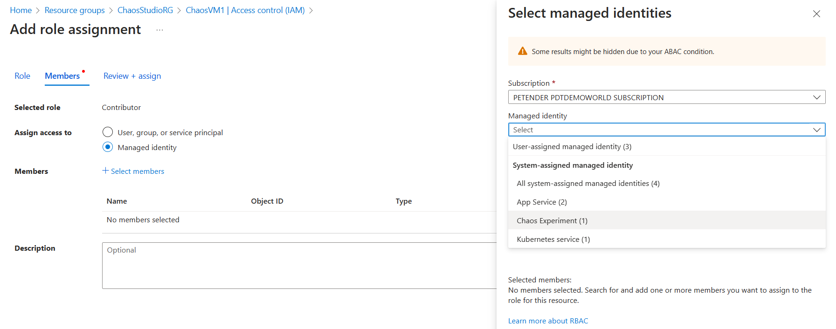Click the plus icon beside Select members
The width and height of the screenshot is (836, 329).
click(x=105, y=171)
